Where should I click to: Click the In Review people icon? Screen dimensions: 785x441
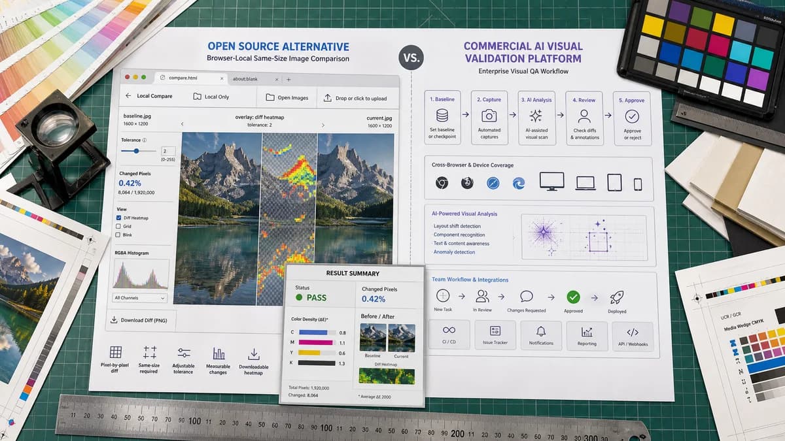[483, 296]
